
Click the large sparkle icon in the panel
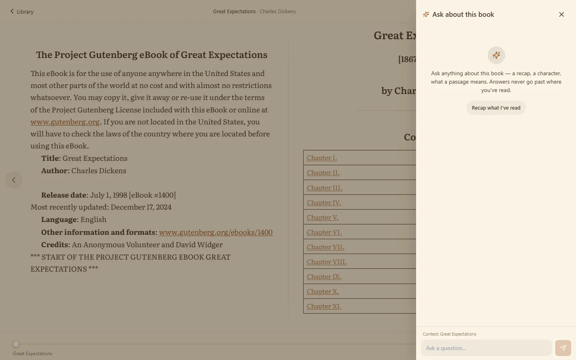[x=496, y=55]
